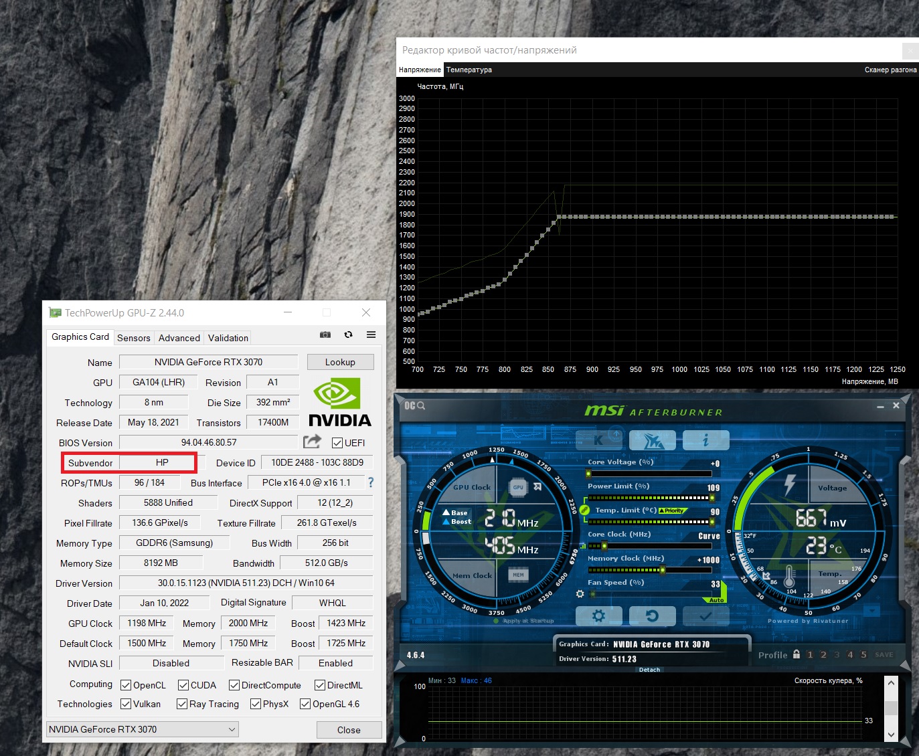Image resolution: width=919 pixels, height=756 pixels.
Task: Click the lightning bolt icon in voltage gauge
Action: click(790, 484)
